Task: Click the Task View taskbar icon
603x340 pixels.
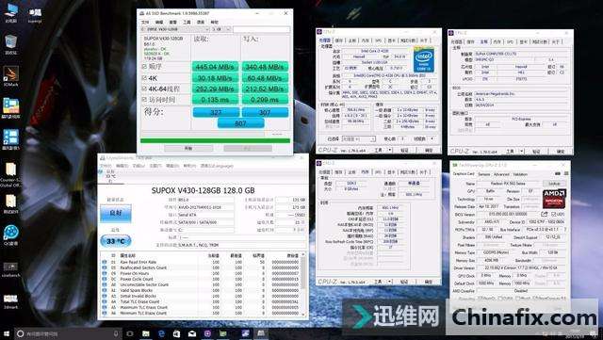Action: 130,333
